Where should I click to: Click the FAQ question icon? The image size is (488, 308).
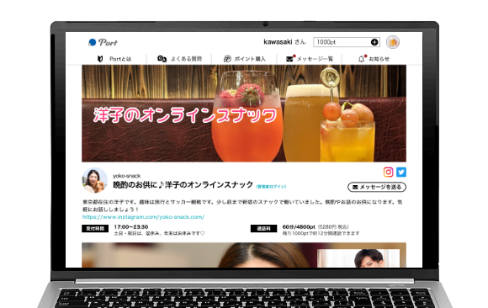[162, 59]
